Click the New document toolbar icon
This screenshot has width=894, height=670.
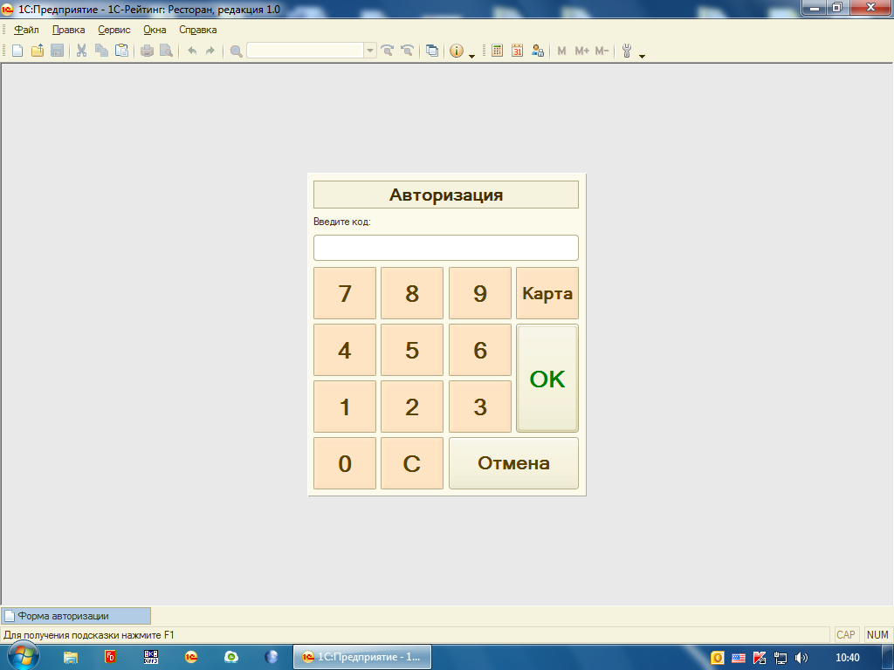click(x=17, y=51)
